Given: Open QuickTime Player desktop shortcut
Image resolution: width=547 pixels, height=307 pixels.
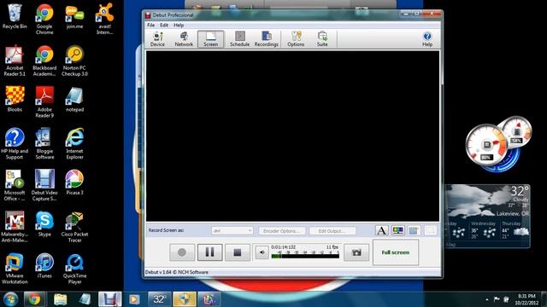Looking at the screenshot, I should point(74,269).
